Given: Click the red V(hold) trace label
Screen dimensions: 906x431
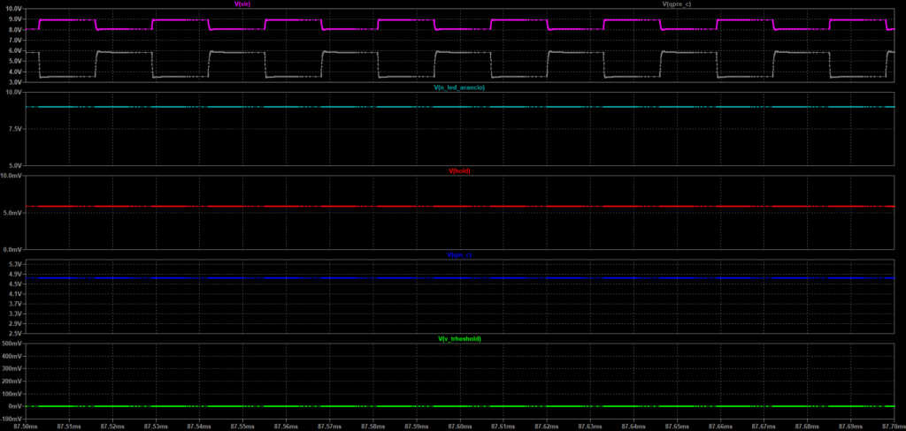Looking at the screenshot, I should click(x=459, y=170).
